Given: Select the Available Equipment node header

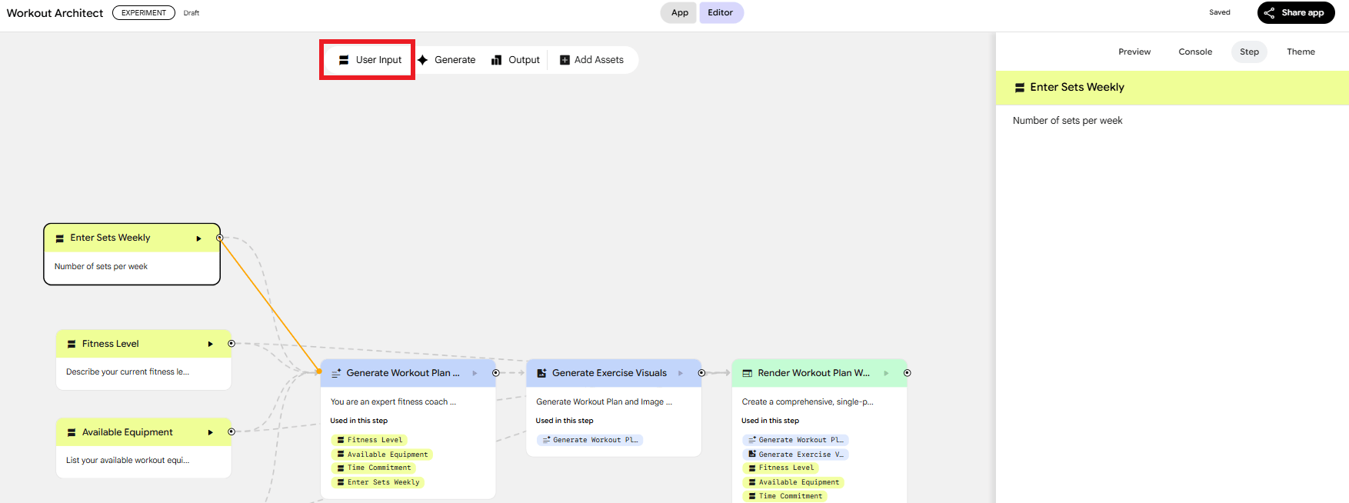Looking at the screenshot, I should click(144, 432).
